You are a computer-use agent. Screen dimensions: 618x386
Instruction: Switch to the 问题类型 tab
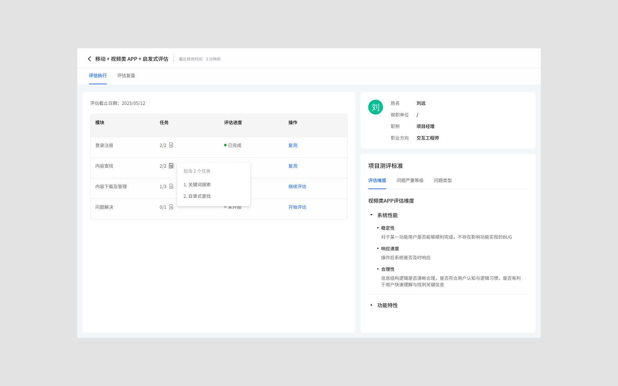tap(443, 180)
